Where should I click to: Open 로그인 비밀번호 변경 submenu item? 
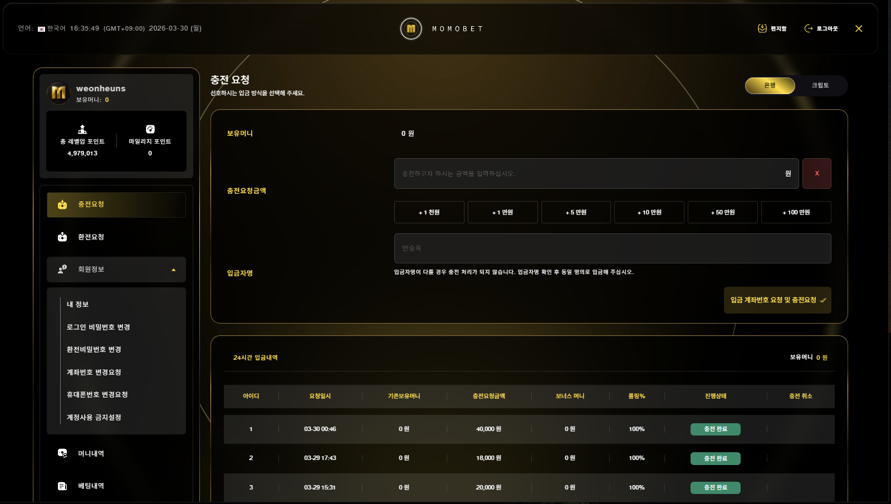pos(99,327)
